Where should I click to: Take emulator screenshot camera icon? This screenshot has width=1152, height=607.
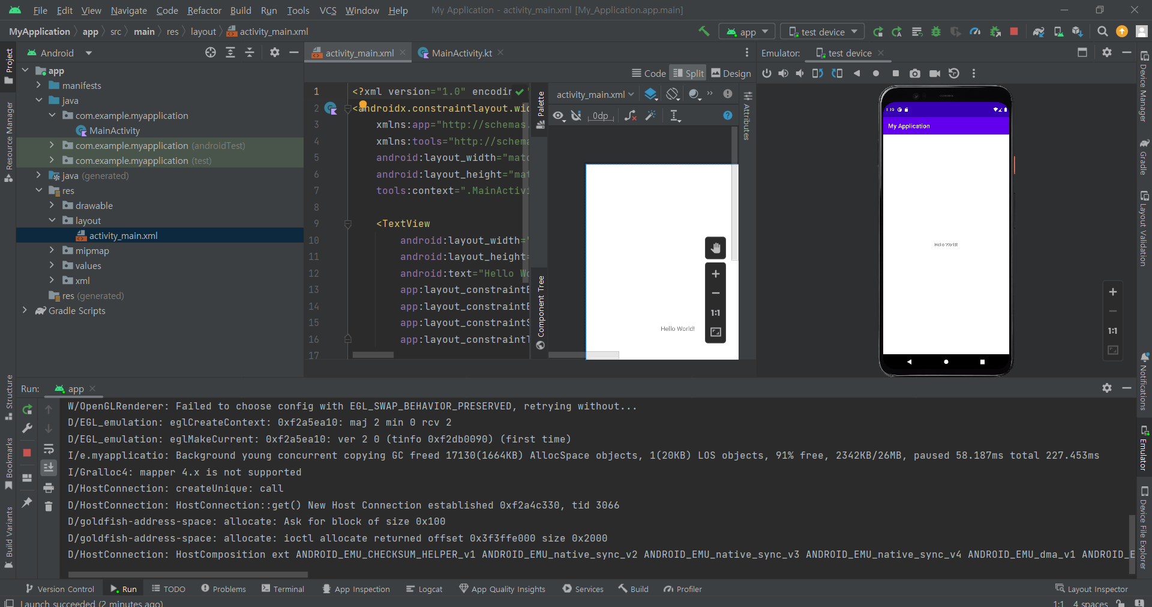[914, 73]
